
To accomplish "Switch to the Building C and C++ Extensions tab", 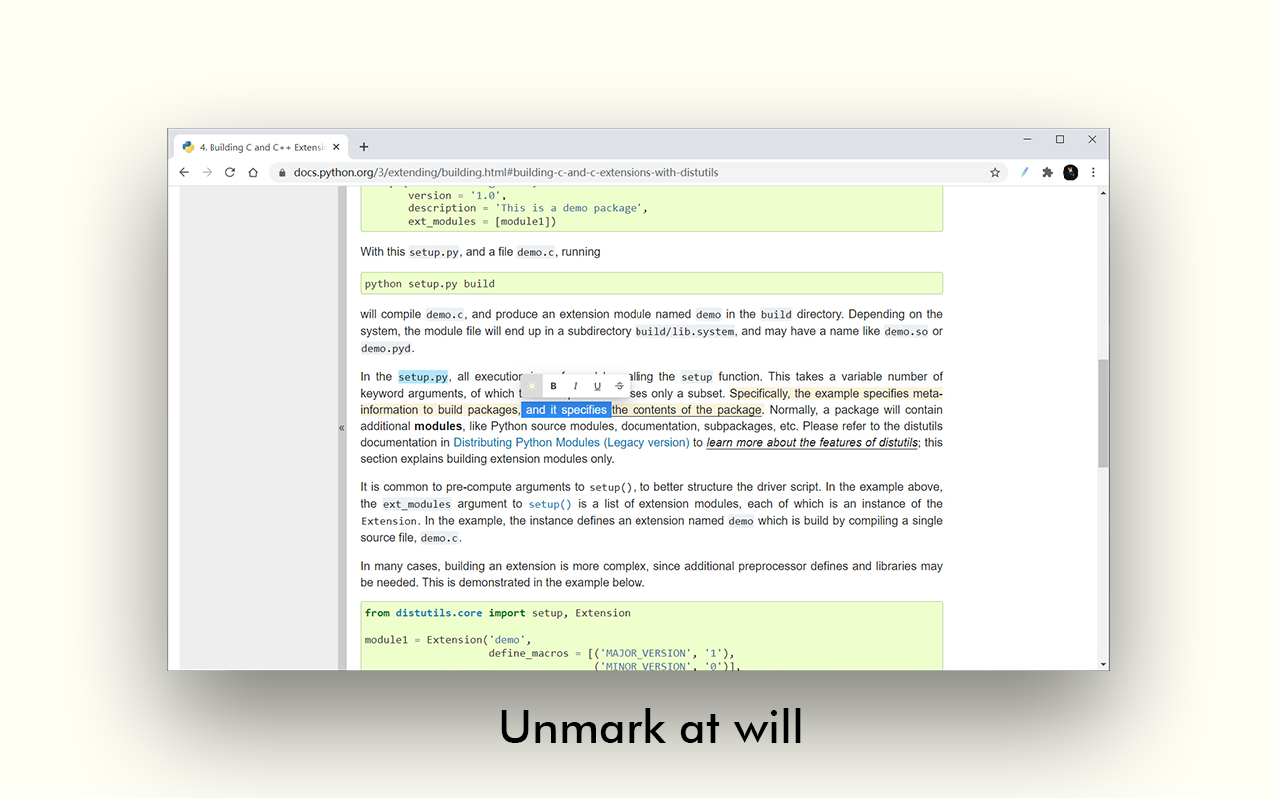I will [254, 146].
